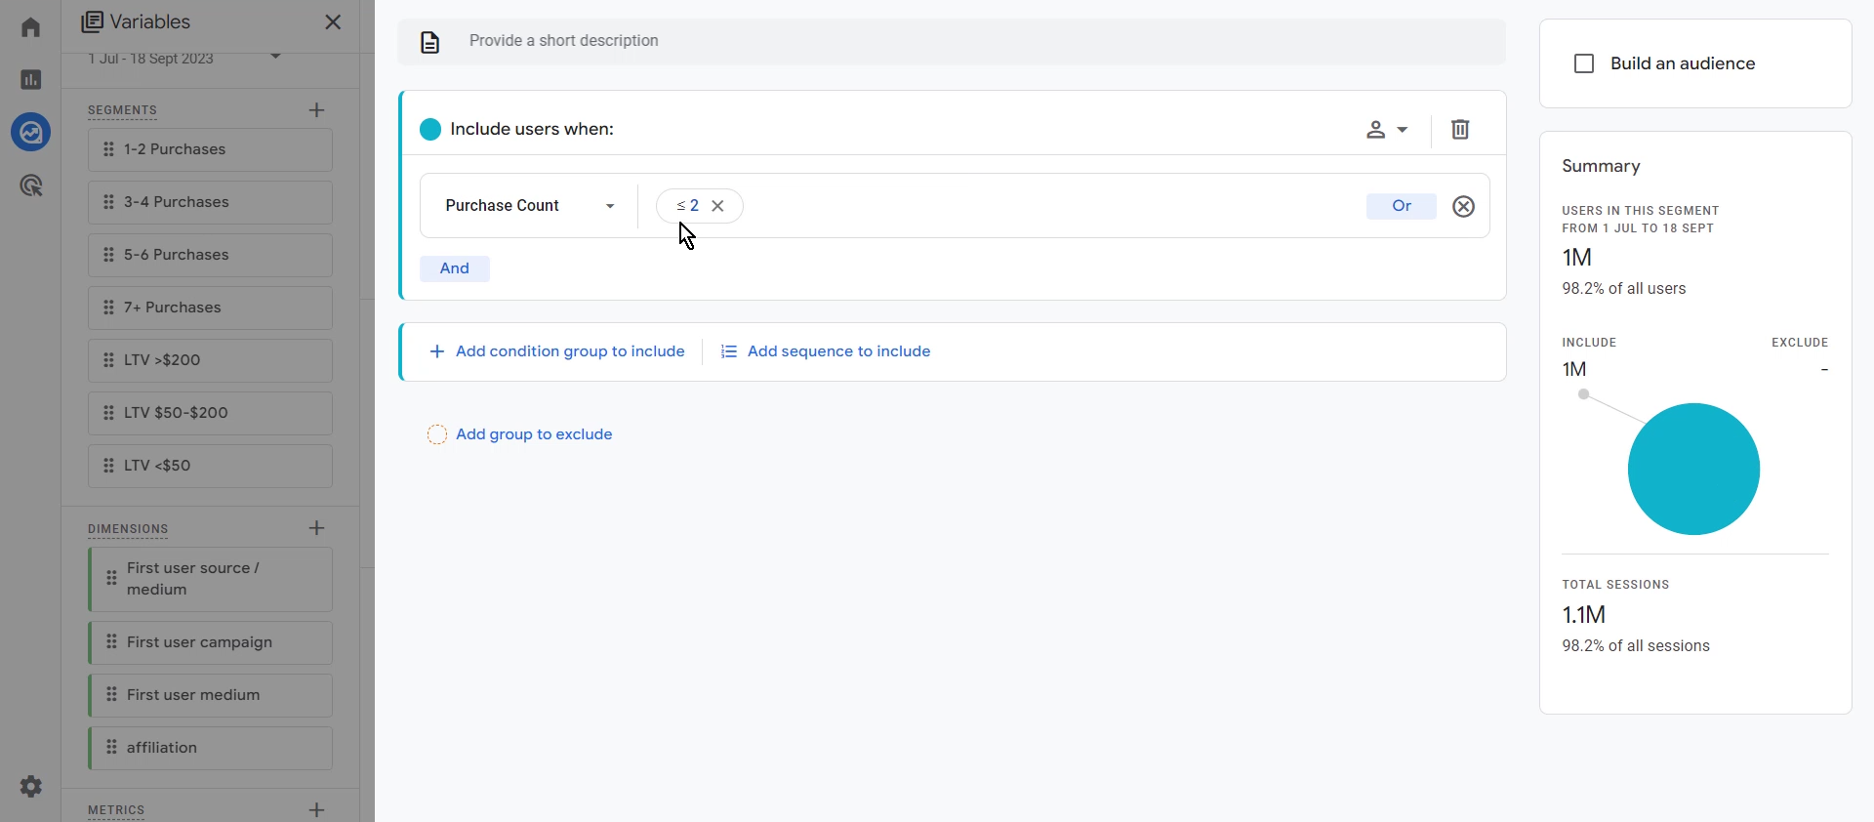
Task: Click the Add sequence list icon
Action: 729,351
